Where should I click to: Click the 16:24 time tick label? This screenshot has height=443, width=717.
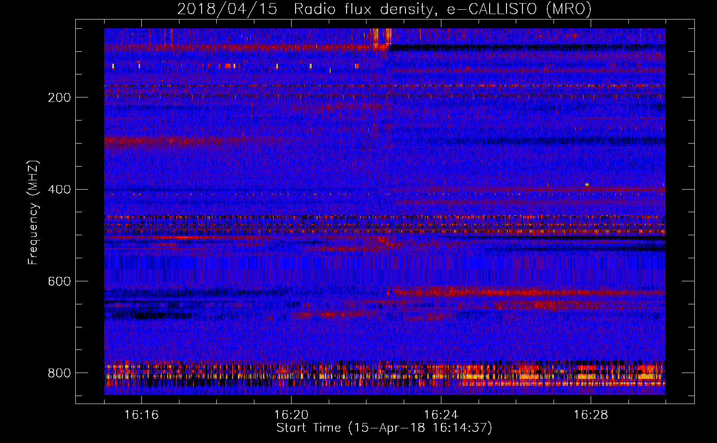[441, 415]
